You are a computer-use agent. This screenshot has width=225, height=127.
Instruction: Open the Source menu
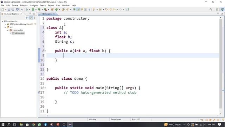15,6
